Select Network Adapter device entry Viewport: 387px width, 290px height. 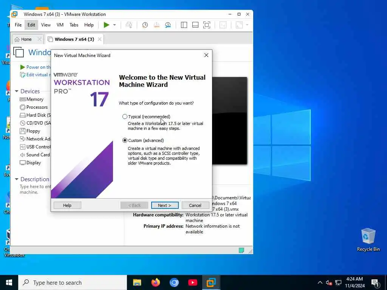click(x=35, y=139)
